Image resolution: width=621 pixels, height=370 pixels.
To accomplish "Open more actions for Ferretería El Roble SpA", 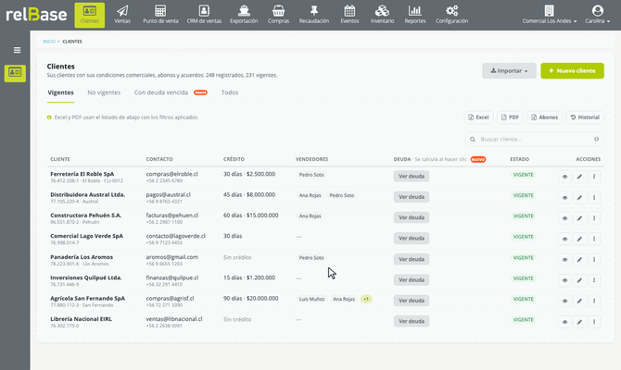I will pos(594,177).
